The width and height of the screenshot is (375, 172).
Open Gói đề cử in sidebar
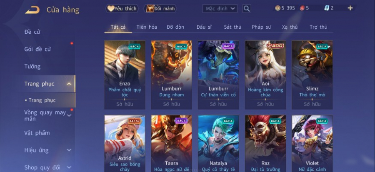(37, 49)
